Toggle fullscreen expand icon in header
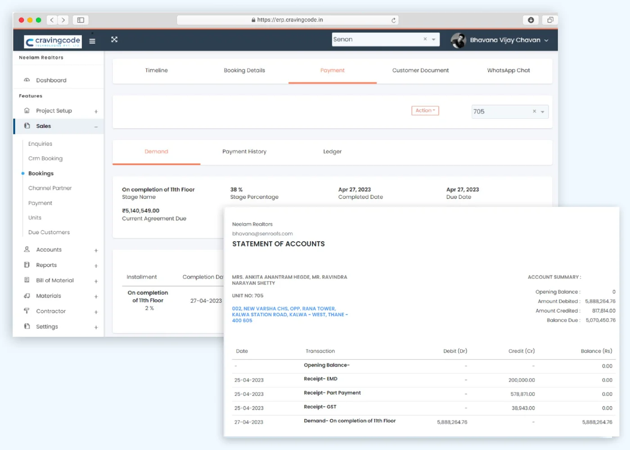Screen dimensions: 630x450 pyautogui.click(x=114, y=40)
